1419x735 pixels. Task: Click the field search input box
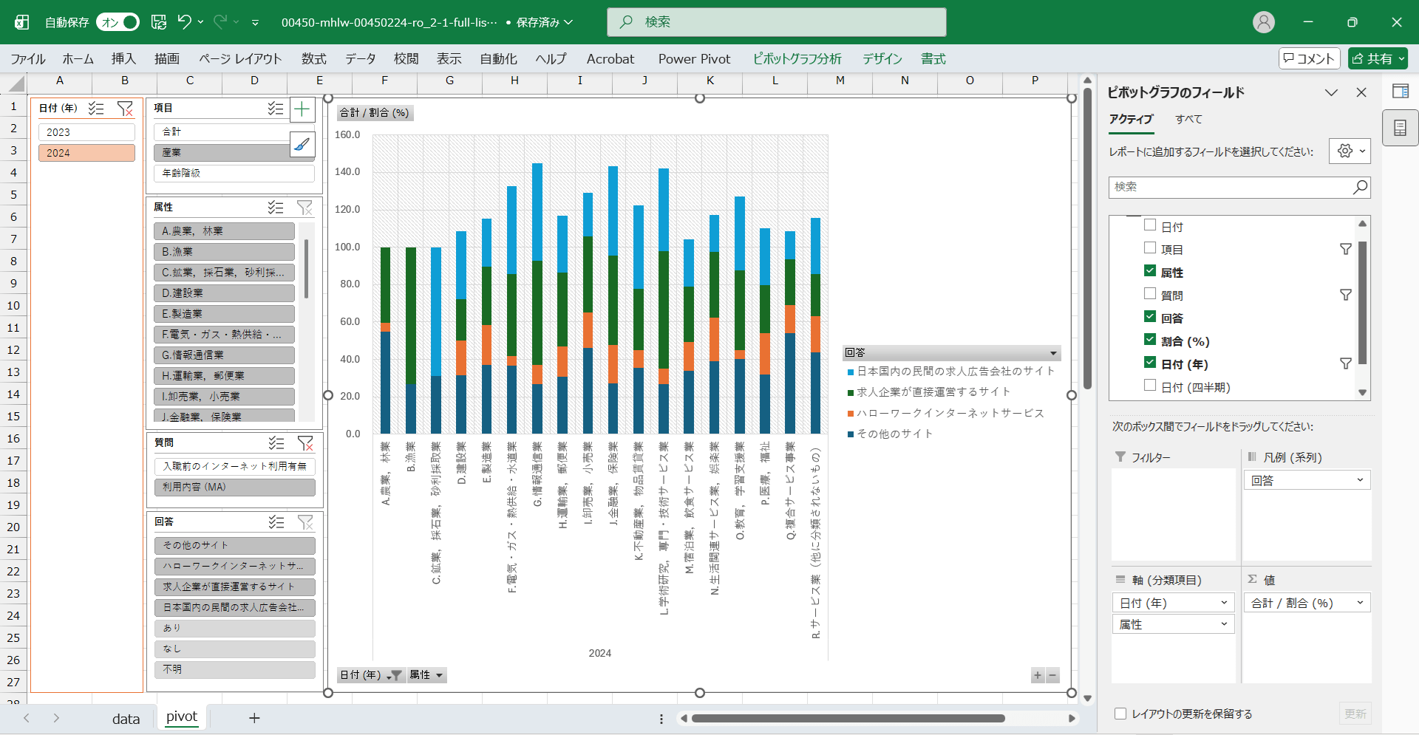1231,187
